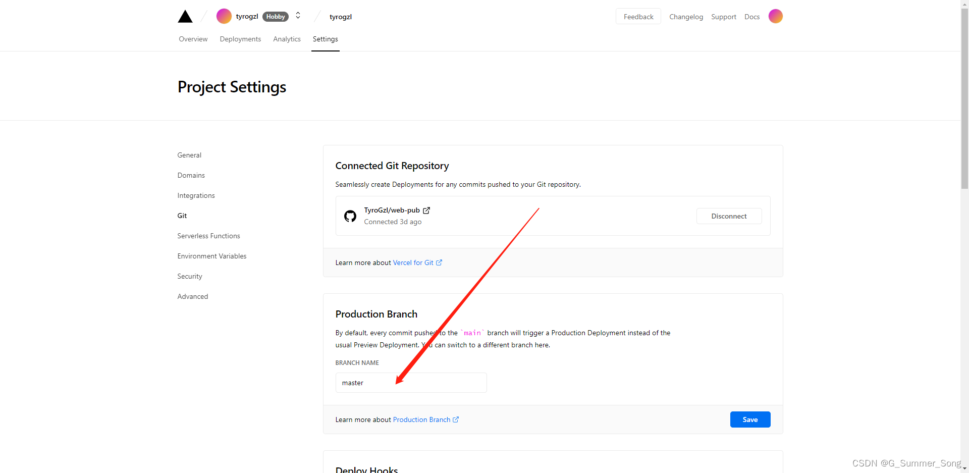
Task: Click the tyrogzl team avatar
Action: pos(224,16)
